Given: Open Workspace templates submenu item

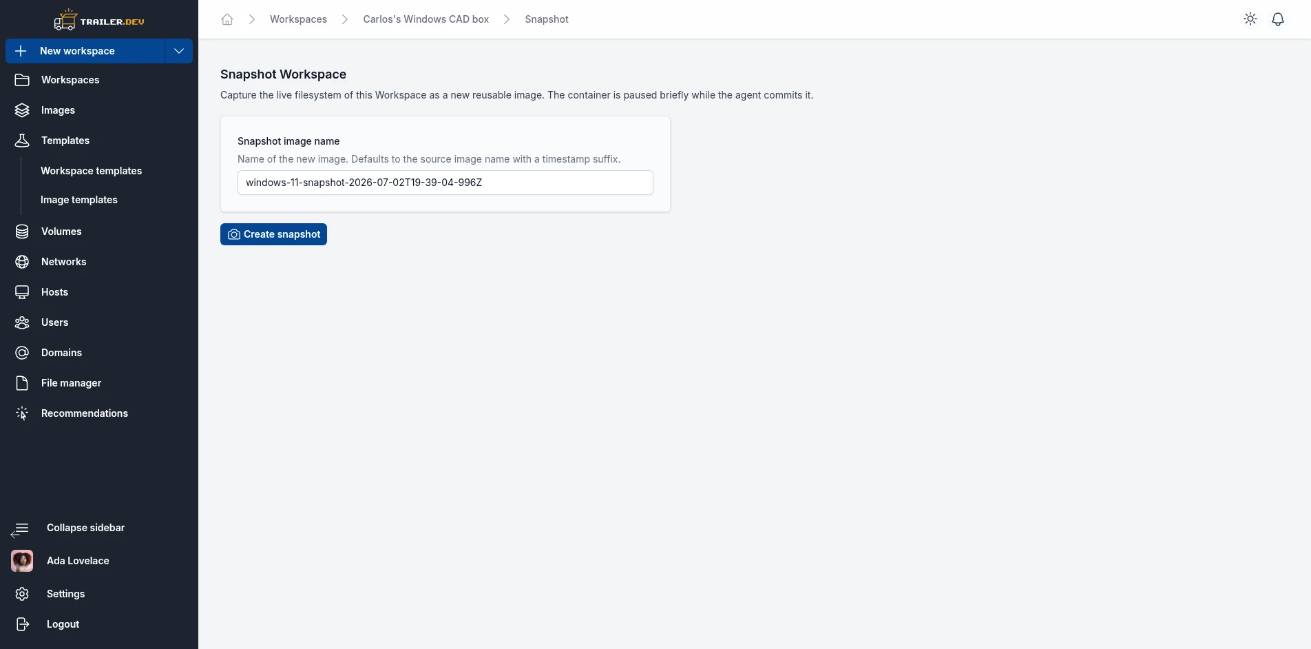Looking at the screenshot, I should click(91, 171).
